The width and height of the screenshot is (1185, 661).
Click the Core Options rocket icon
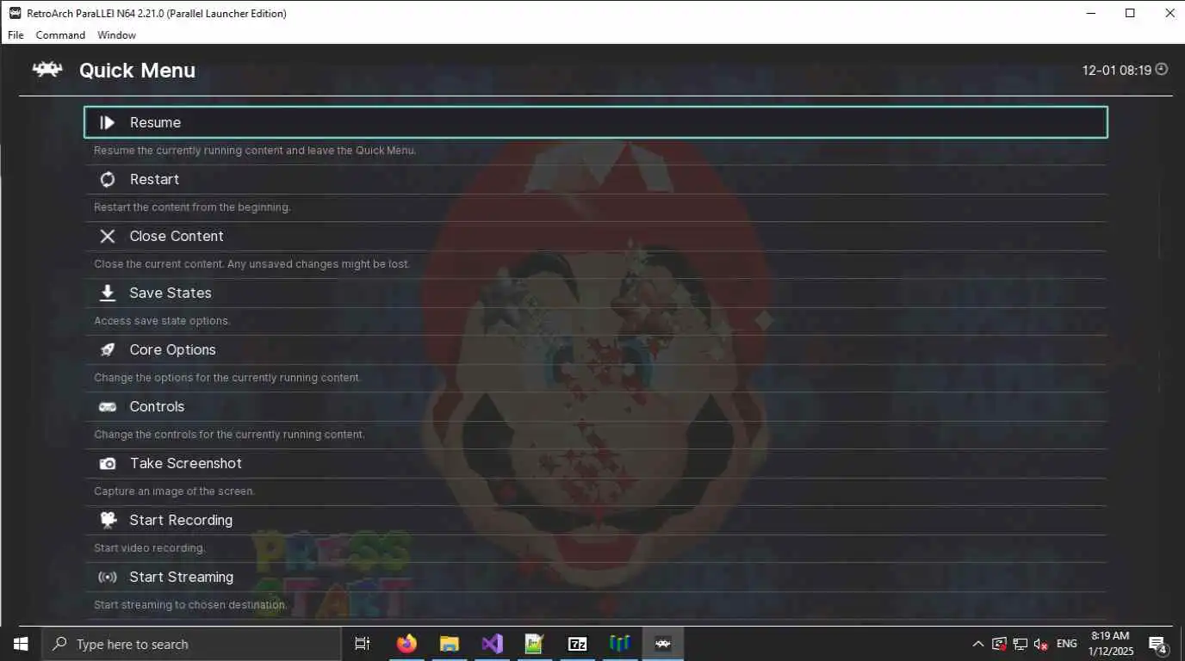coord(108,349)
